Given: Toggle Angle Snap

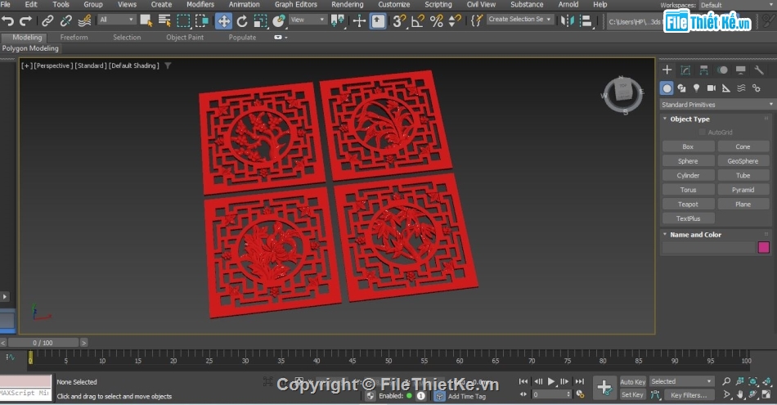Looking at the screenshot, I should 418,20.
